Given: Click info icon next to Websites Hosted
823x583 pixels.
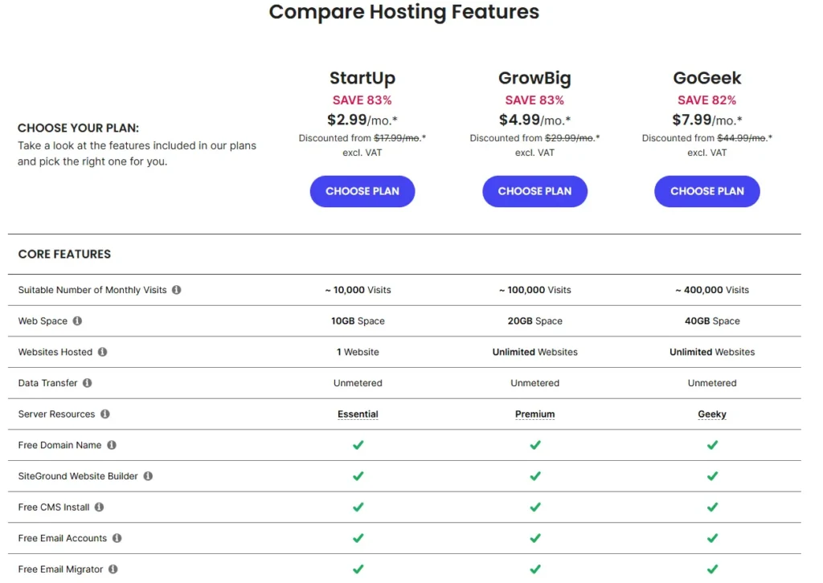Looking at the screenshot, I should coord(102,352).
